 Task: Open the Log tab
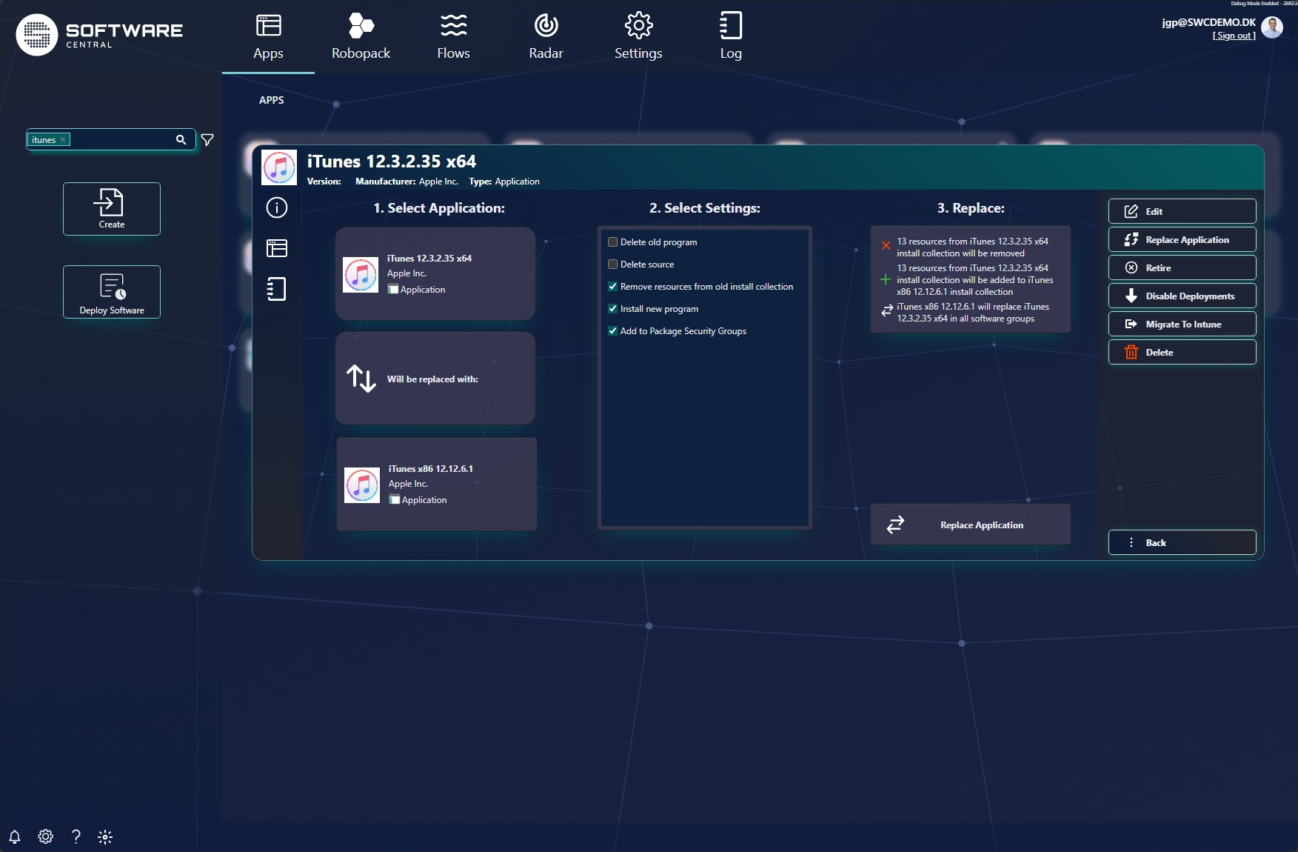tap(731, 37)
